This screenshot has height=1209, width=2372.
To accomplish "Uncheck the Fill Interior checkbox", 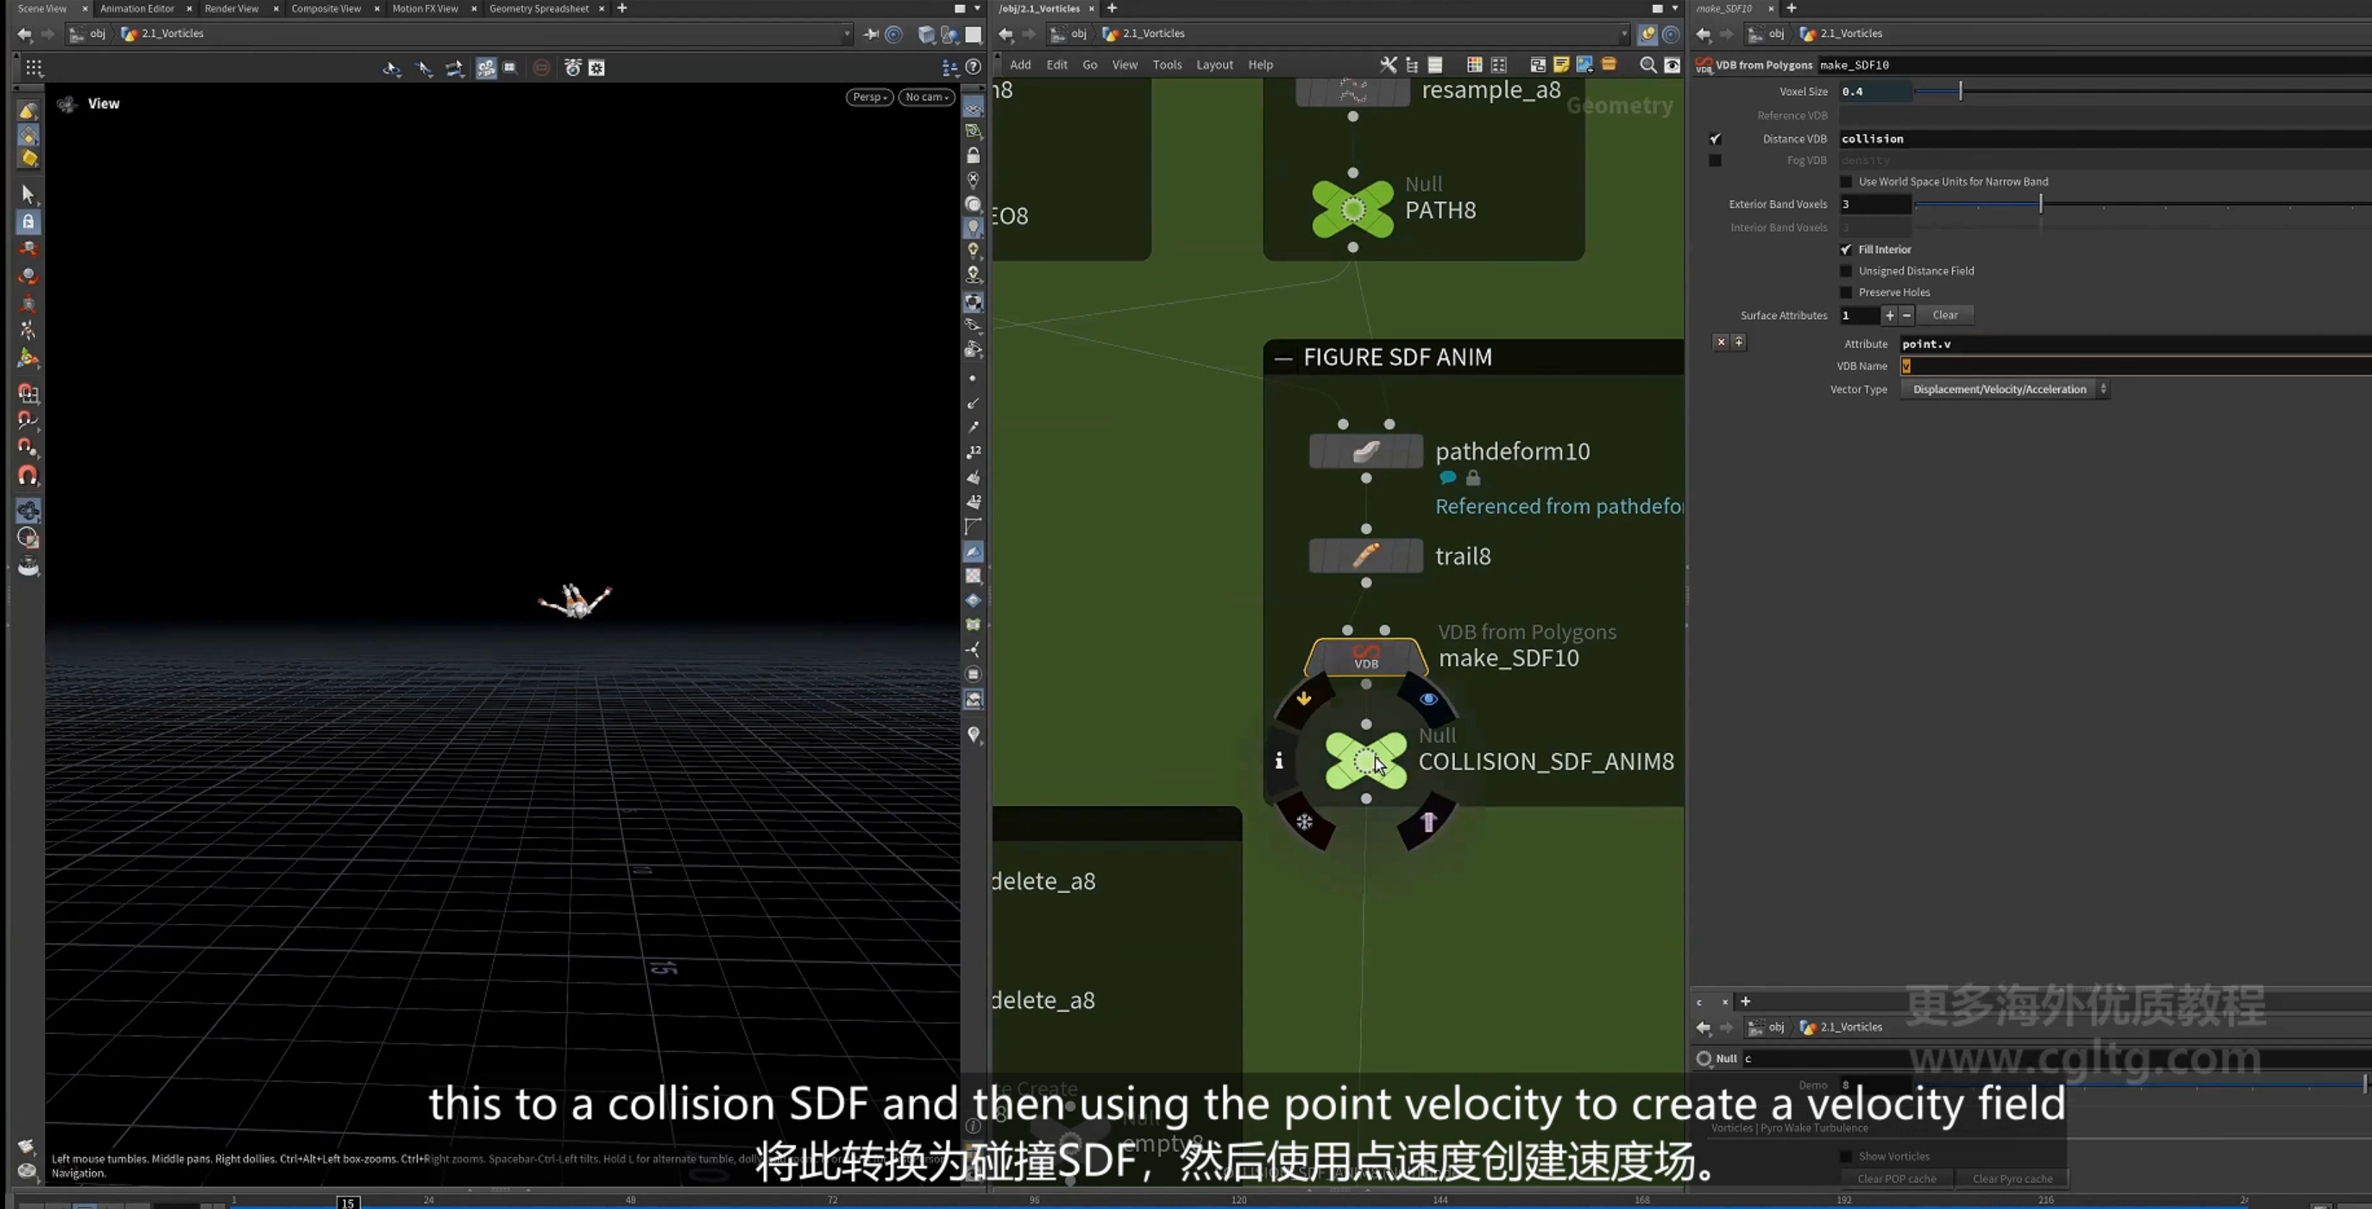I will coord(1845,250).
